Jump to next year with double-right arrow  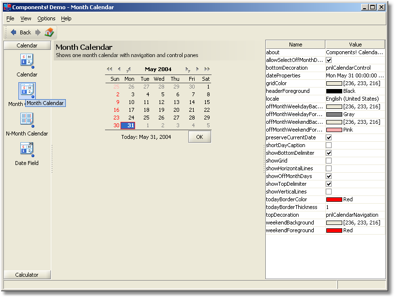click(x=207, y=69)
